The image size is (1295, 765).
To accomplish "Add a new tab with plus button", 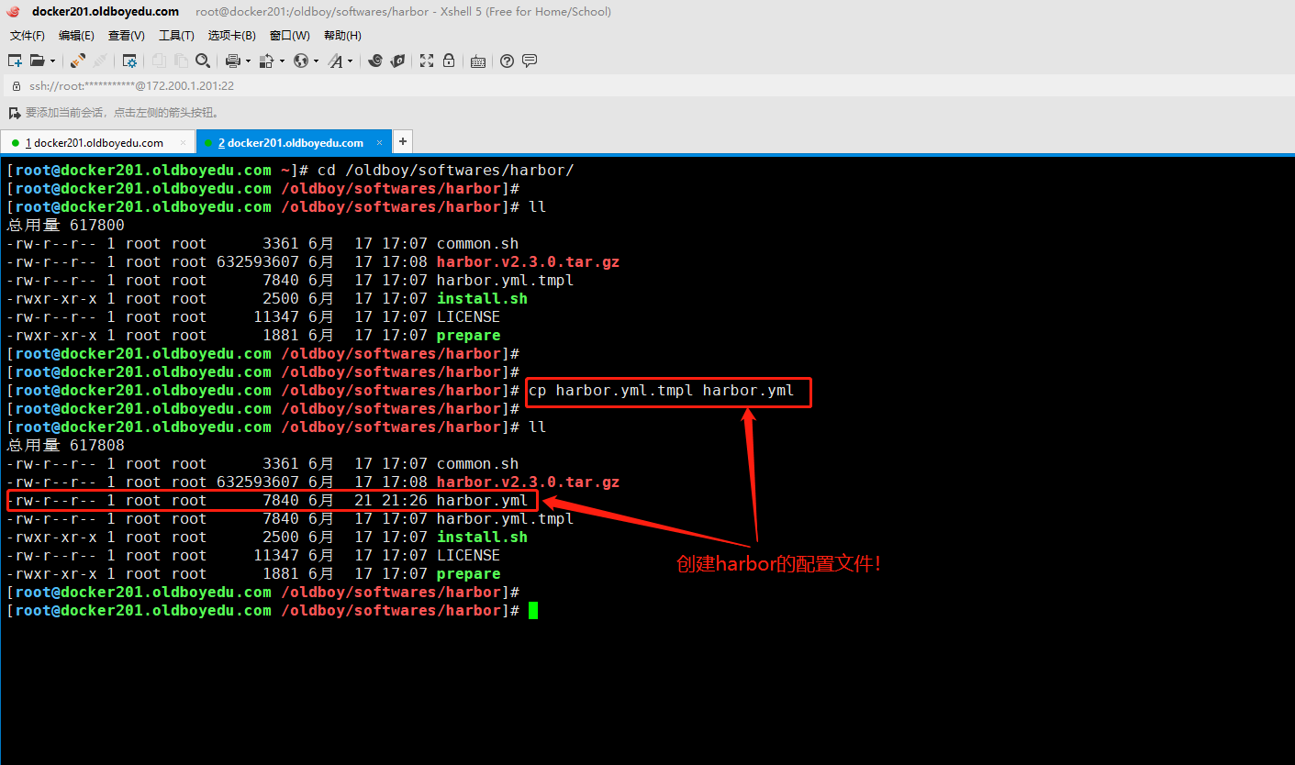I will tap(402, 141).
